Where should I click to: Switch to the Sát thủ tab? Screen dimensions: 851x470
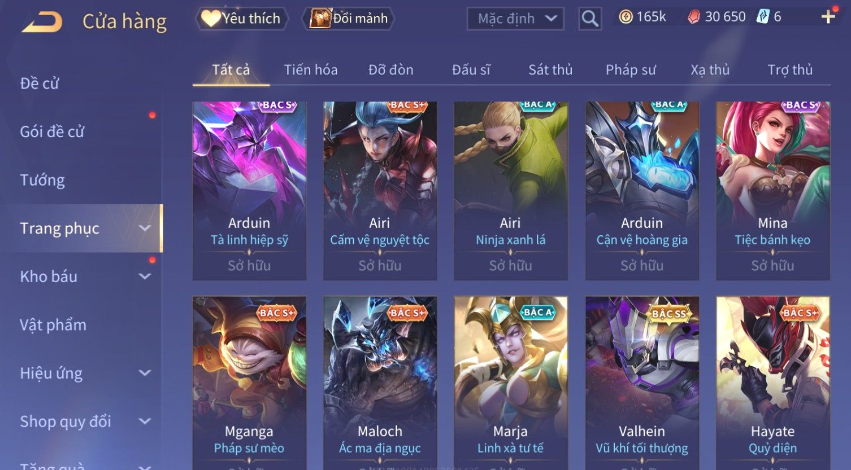click(x=550, y=70)
